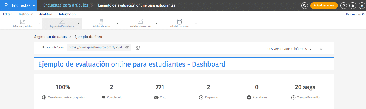Expand the Informes y análisis dropdown arrow
The height and width of the screenshot is (109, 366).
point(39,23)
